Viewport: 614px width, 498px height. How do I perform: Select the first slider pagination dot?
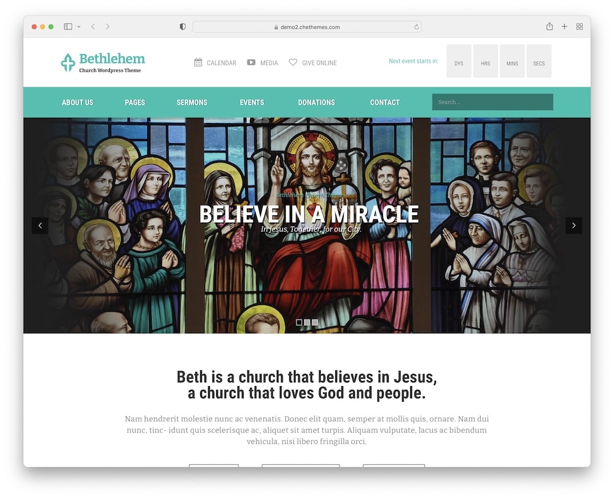[299, 322]
